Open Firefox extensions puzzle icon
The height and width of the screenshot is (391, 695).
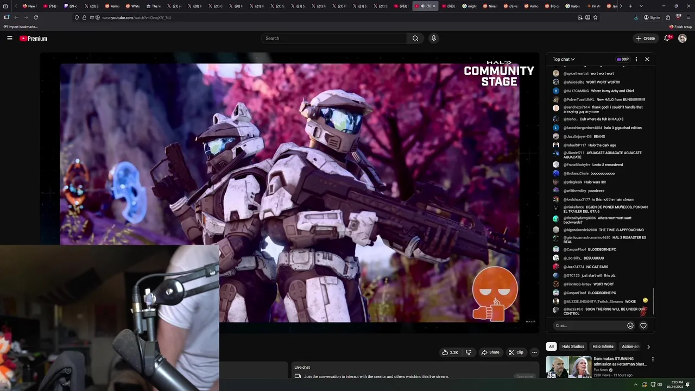point(668,17)
